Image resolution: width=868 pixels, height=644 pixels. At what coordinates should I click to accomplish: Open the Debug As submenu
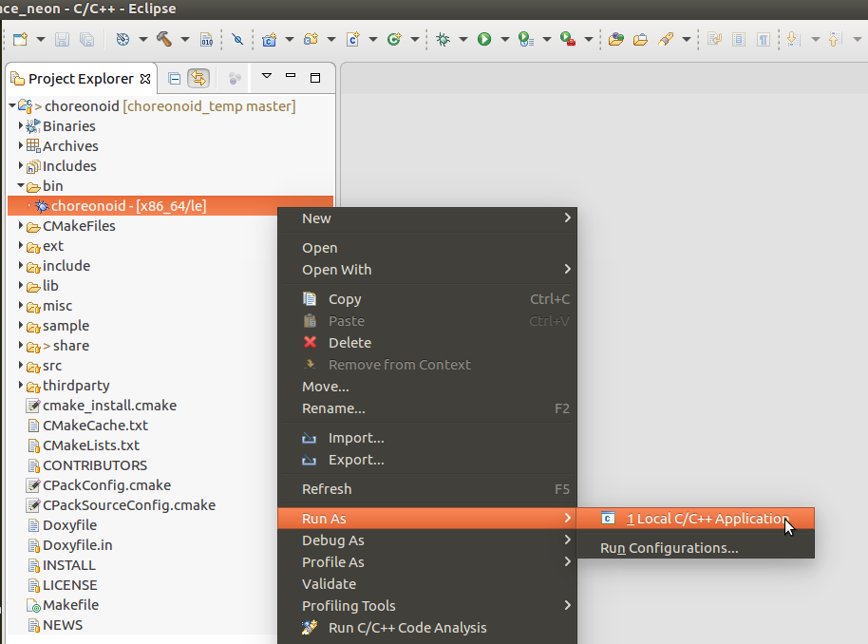[x=332, y=540]
